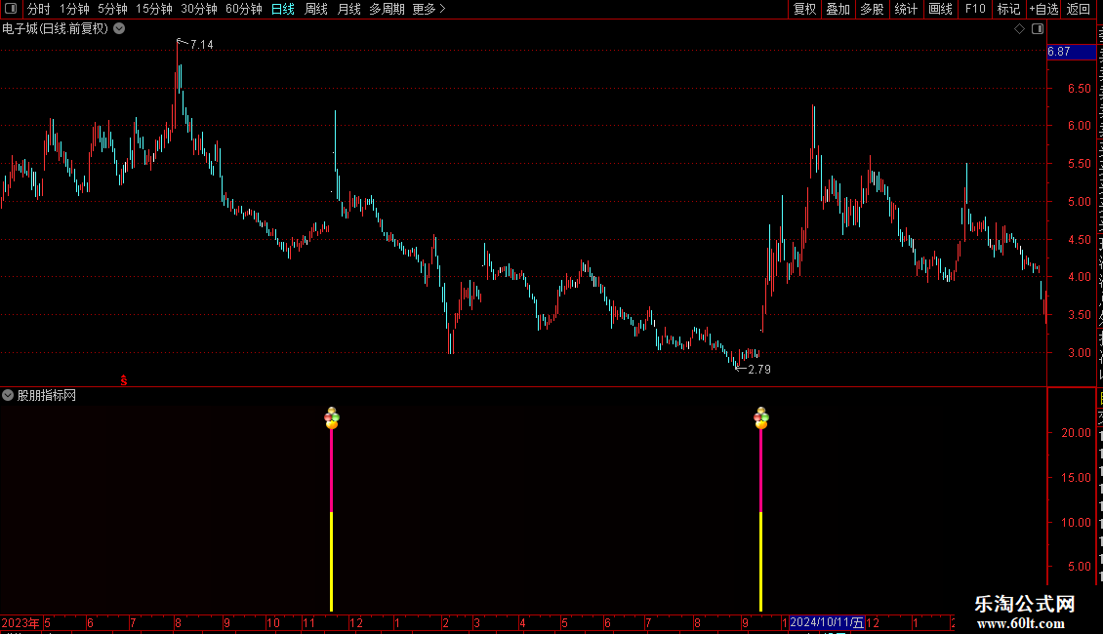Click the panel layout icon at top-left

11,9
